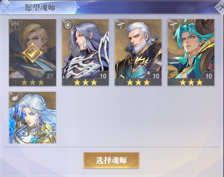
Task: Click the hammer emblem beside 愿望魂师 title
Action: (6, 7)
